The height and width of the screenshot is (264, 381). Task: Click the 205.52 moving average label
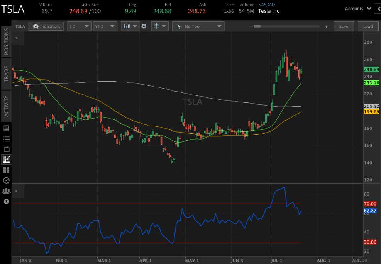(x=371, y=106)
